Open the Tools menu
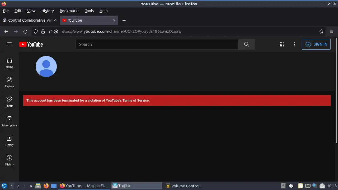 (90, 11)
